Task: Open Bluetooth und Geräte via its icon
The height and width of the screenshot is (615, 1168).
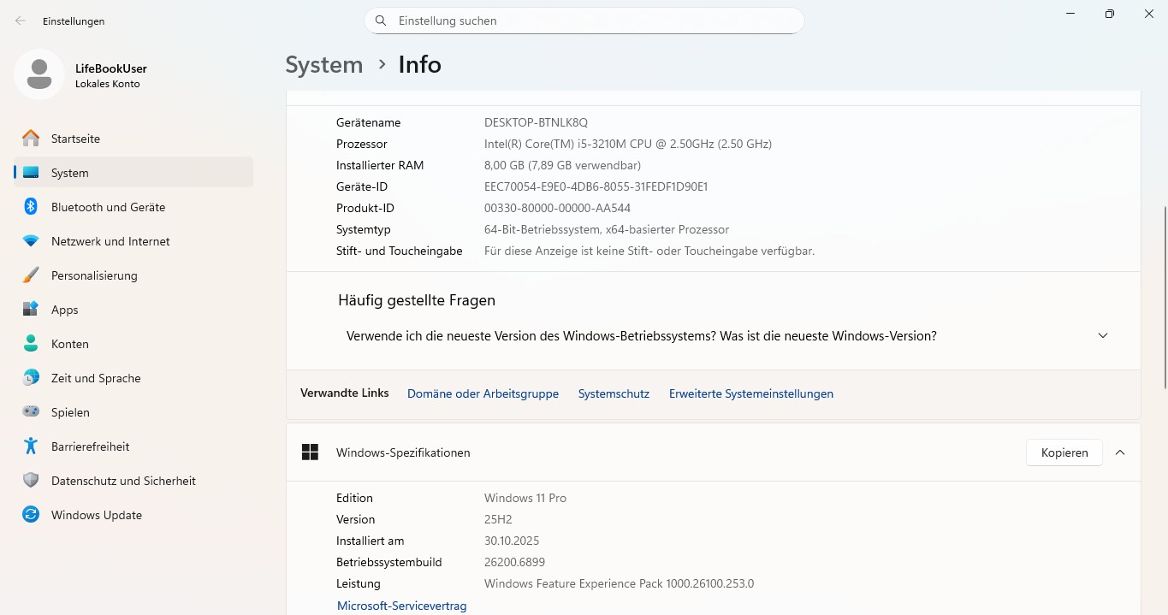Action: (x=31, y=207)
